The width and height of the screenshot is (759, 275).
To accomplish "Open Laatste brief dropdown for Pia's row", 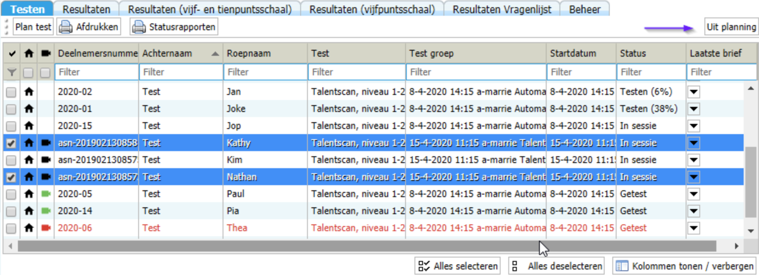I will click(694, 211).
